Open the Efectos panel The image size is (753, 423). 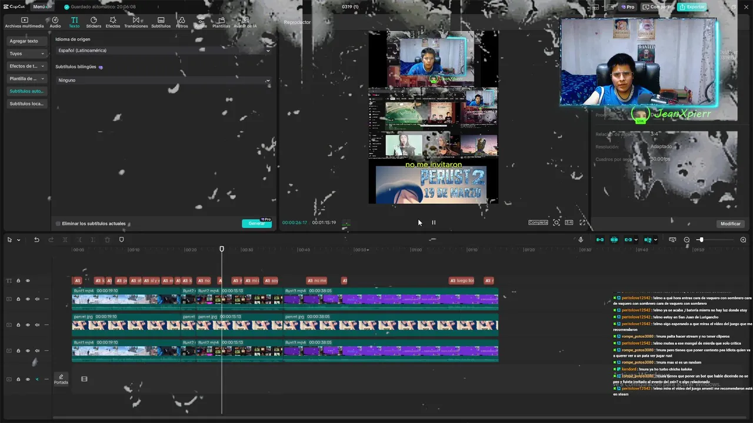(x=113, y=22)
